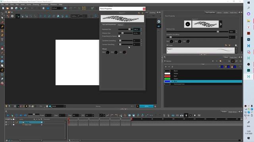Select the Tool Properties tab
The image size is (254, 142).
[210, 12]
